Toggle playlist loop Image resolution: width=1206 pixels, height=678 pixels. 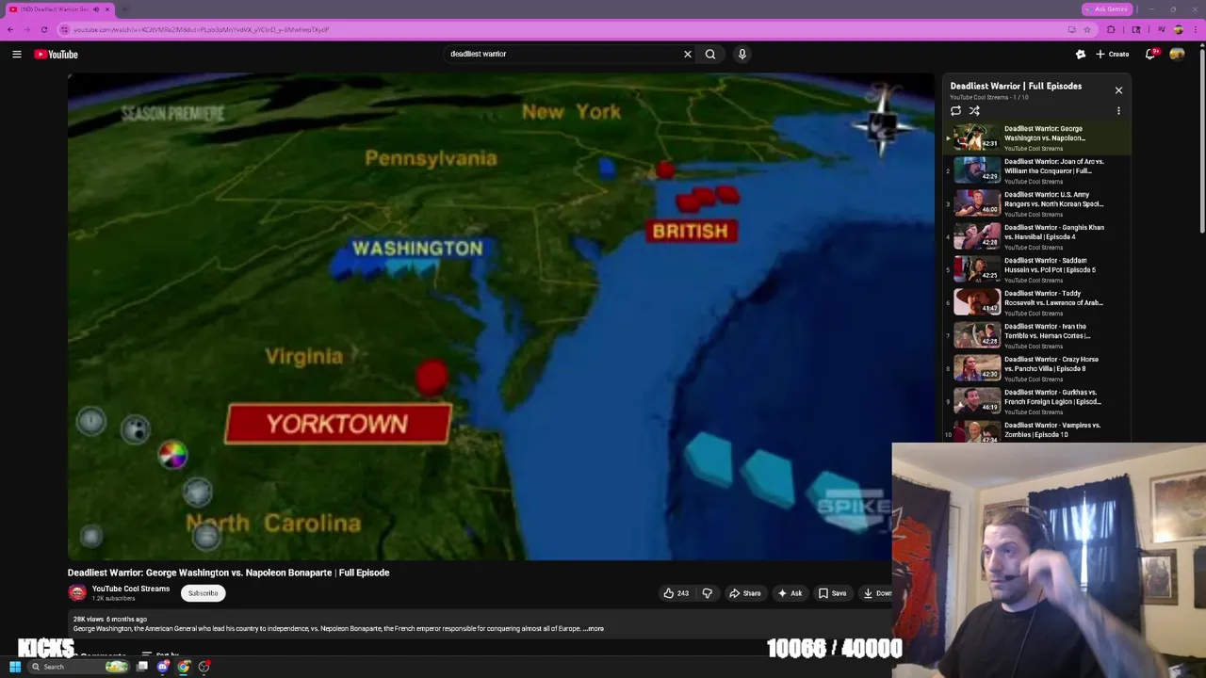click(955, 111)
